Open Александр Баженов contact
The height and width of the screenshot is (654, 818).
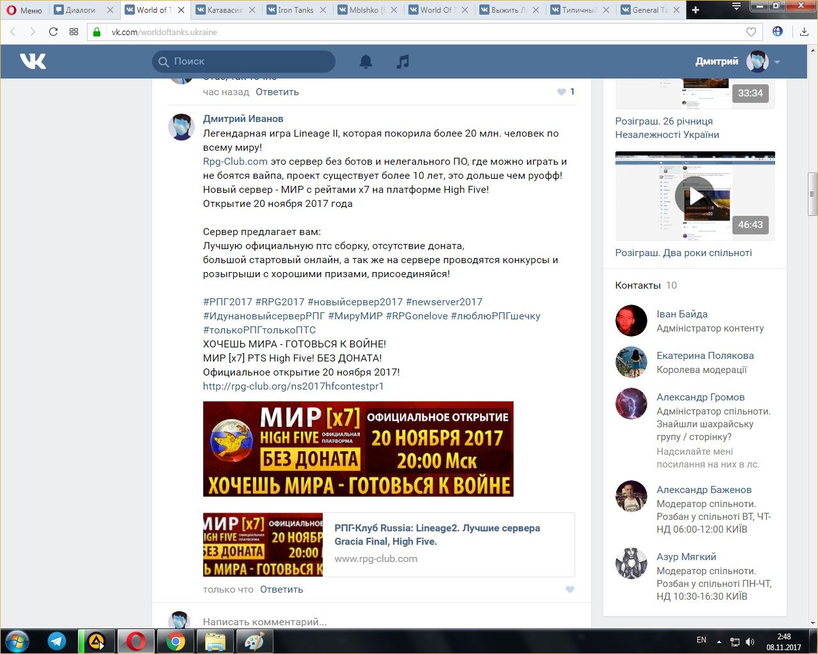pos(704,490)
